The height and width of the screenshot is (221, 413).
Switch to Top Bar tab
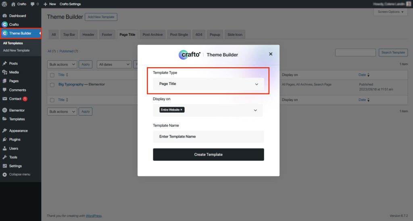(69, 35)
